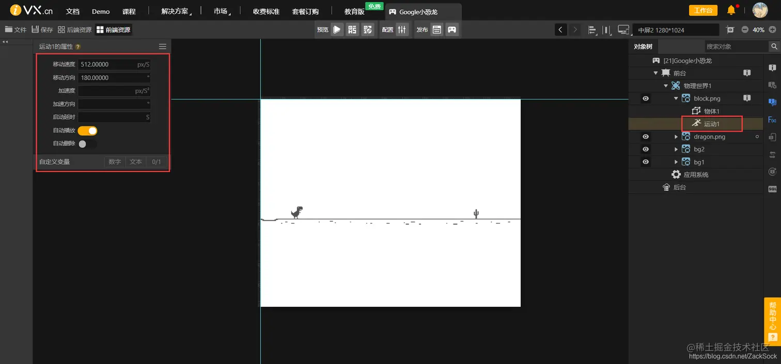Expand 市场 menu
Image resolution: width=781 pixels, height=364 pixels.
coord(222,11)
